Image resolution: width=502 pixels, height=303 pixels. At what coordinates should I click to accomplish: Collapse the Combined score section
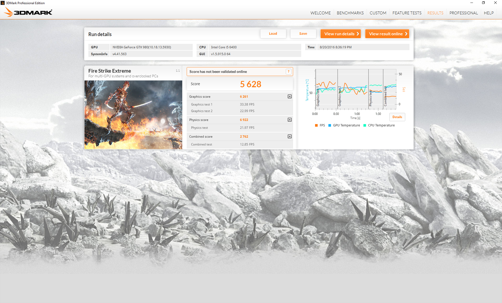click(290, 137)
